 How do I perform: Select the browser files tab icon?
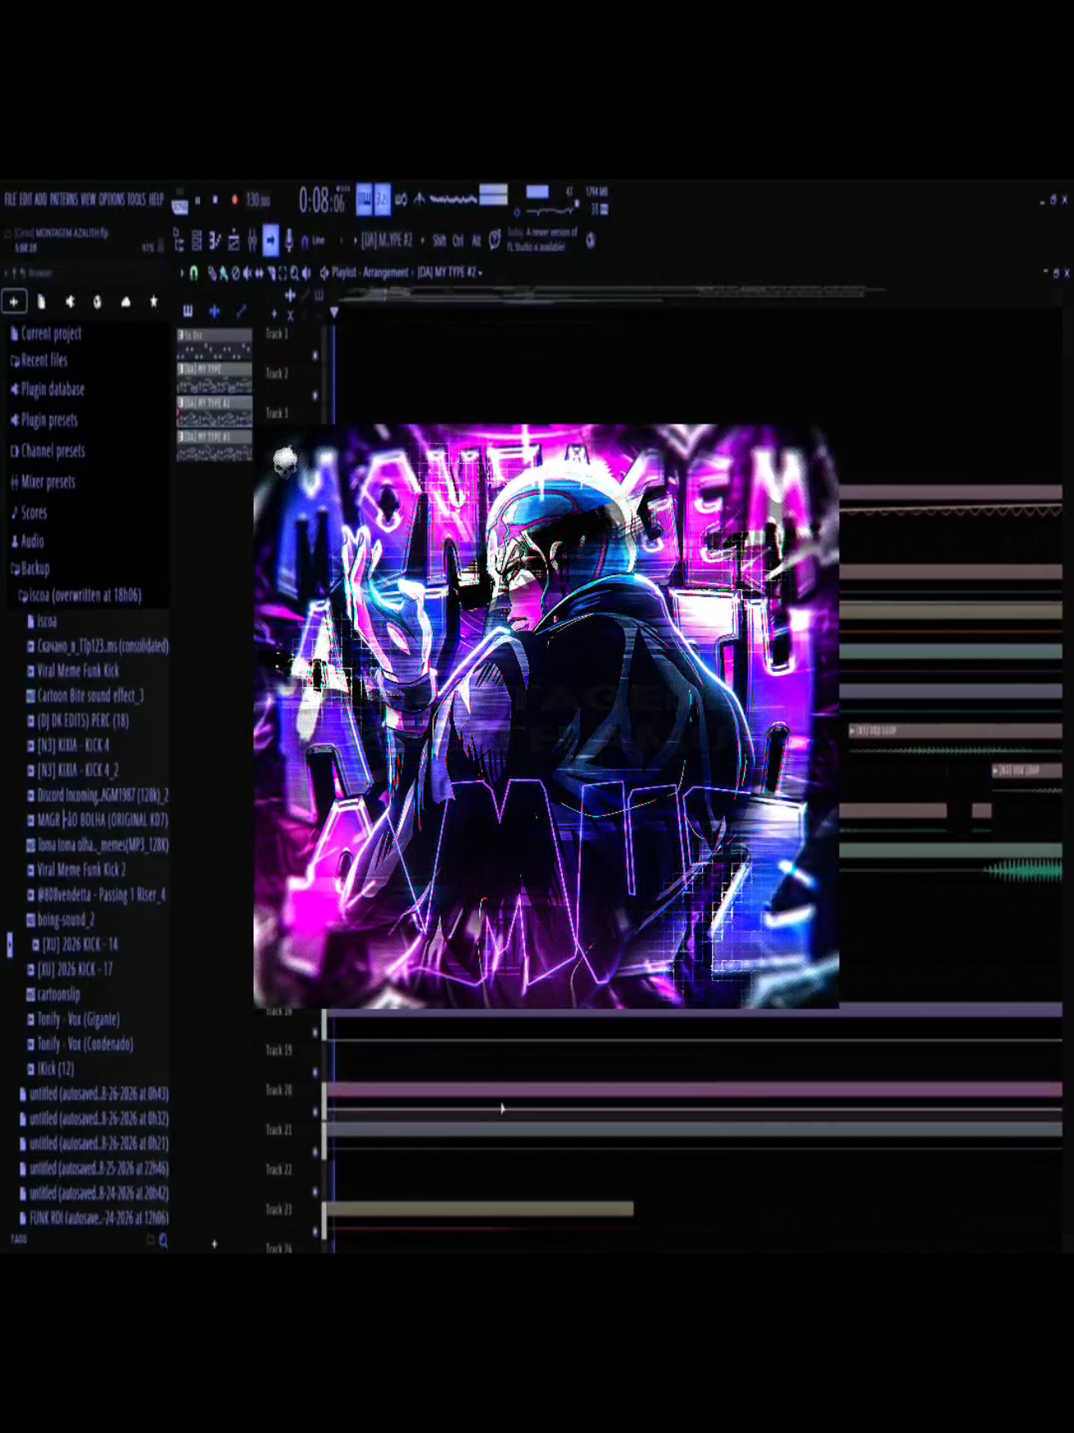pos(42,302)
